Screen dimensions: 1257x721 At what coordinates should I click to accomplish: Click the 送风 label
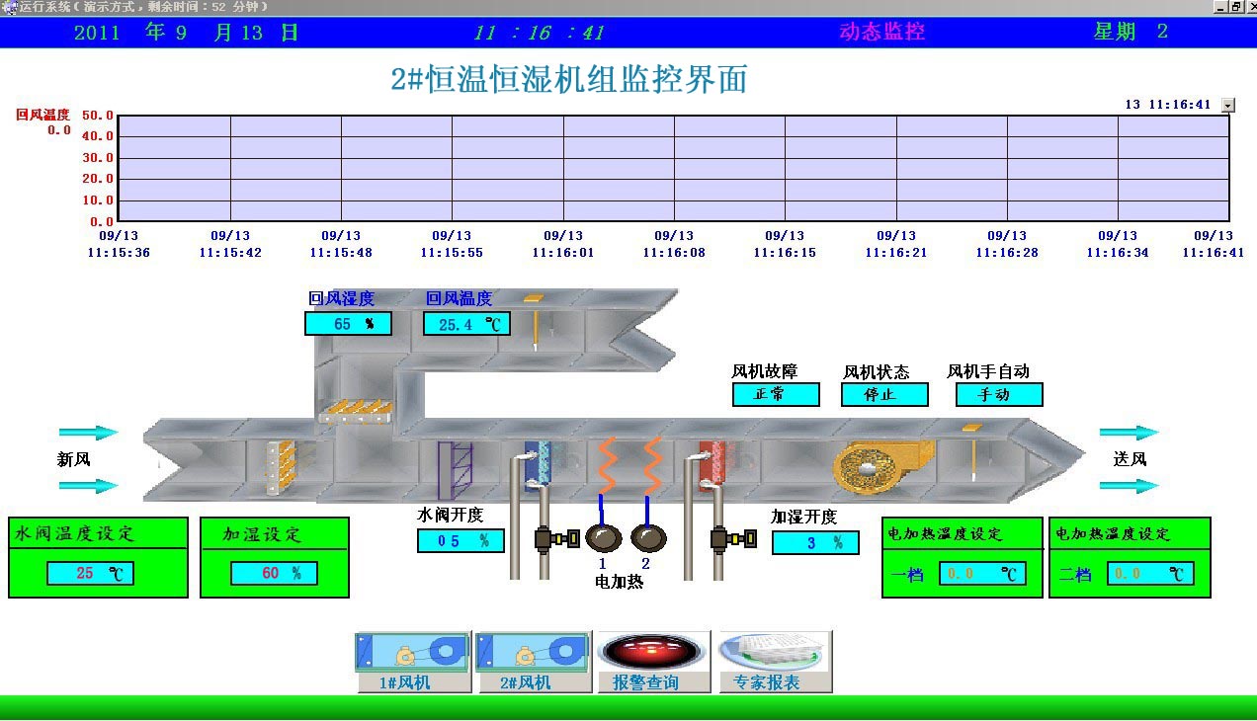tap(1130, 459)
